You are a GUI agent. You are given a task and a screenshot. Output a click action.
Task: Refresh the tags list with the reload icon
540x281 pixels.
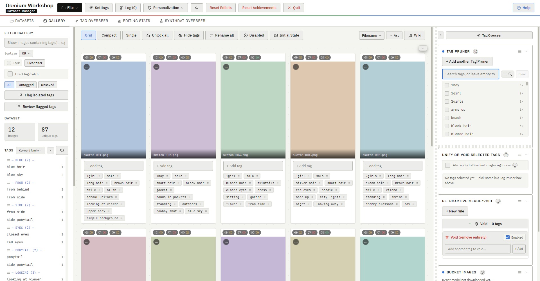[x=62, y=150]
